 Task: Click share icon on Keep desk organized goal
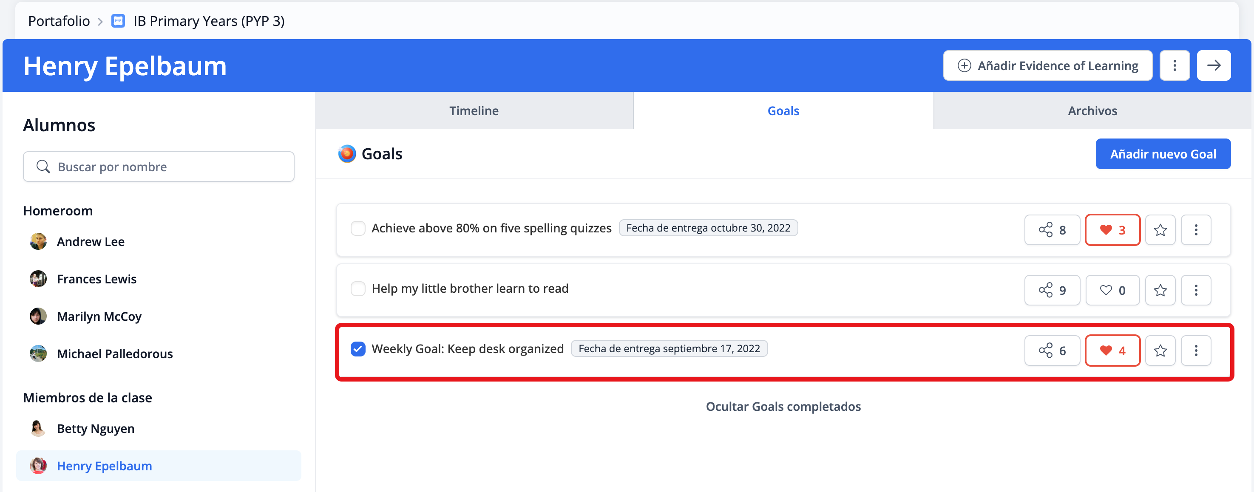1052,351
